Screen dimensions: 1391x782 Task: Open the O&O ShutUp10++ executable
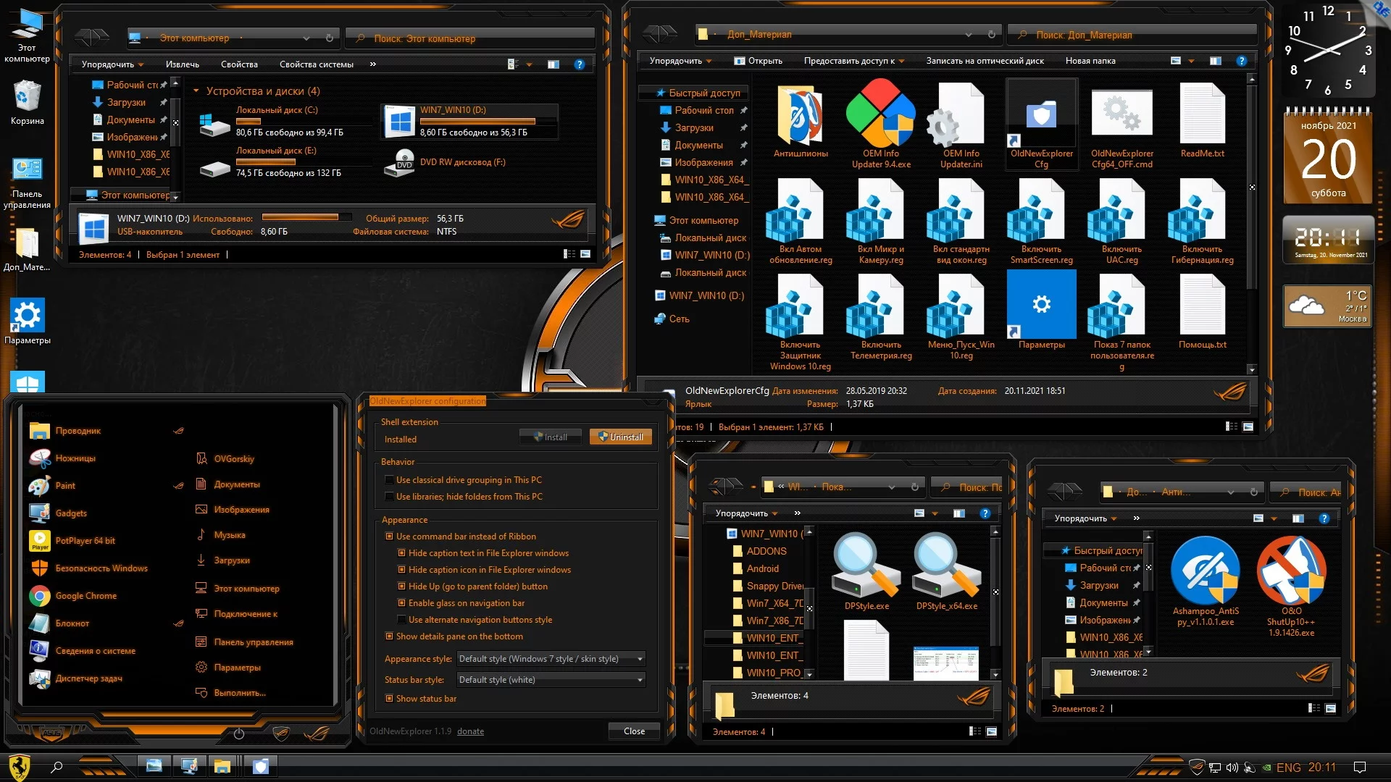[x=1291, y=572]
